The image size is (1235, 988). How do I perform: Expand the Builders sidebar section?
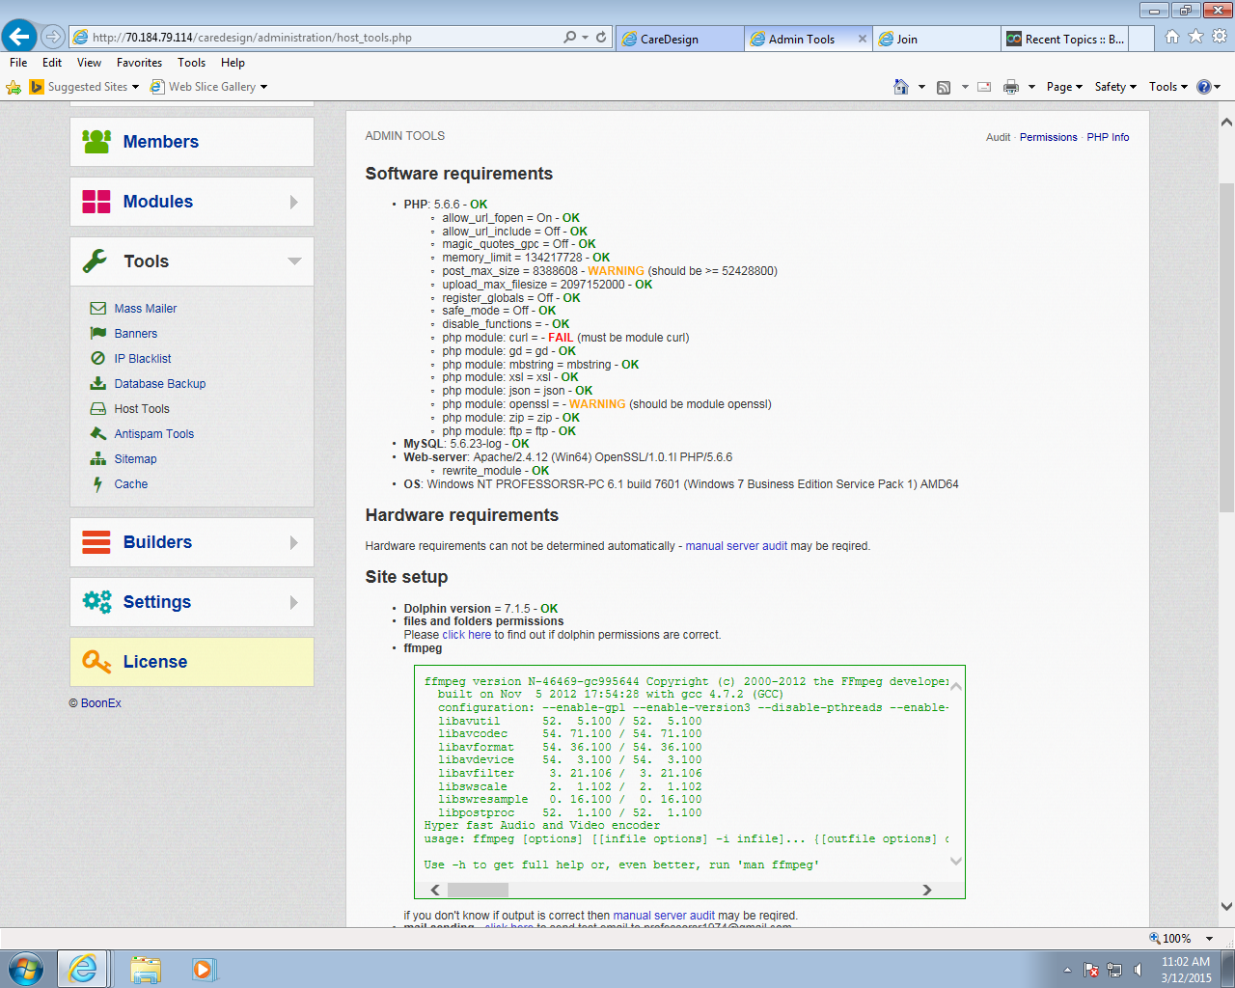(293, 542)
